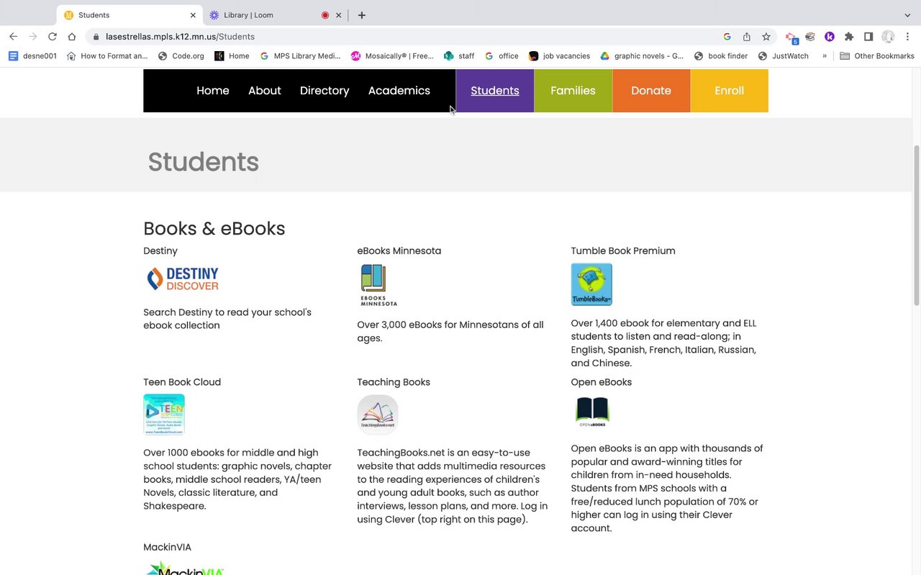Open the JustWatch bookmark
Screen dimensions: 921x575
tap(784, 56)
